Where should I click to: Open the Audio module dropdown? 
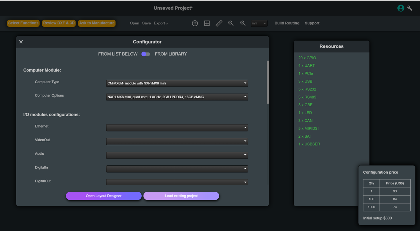tap(177, 155)
